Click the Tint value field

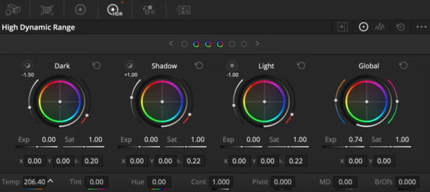click(97, 182)
